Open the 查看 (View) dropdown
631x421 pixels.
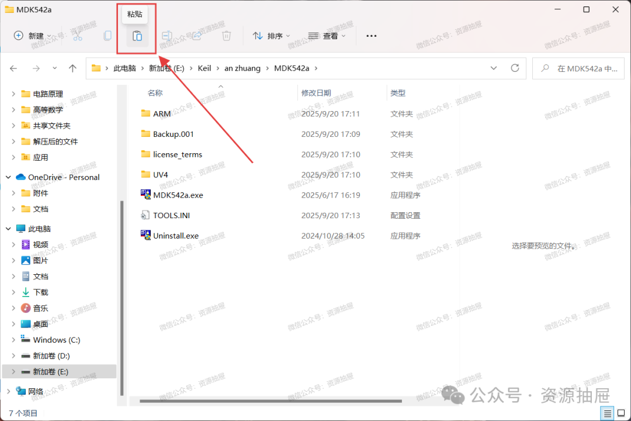point(327,36)
